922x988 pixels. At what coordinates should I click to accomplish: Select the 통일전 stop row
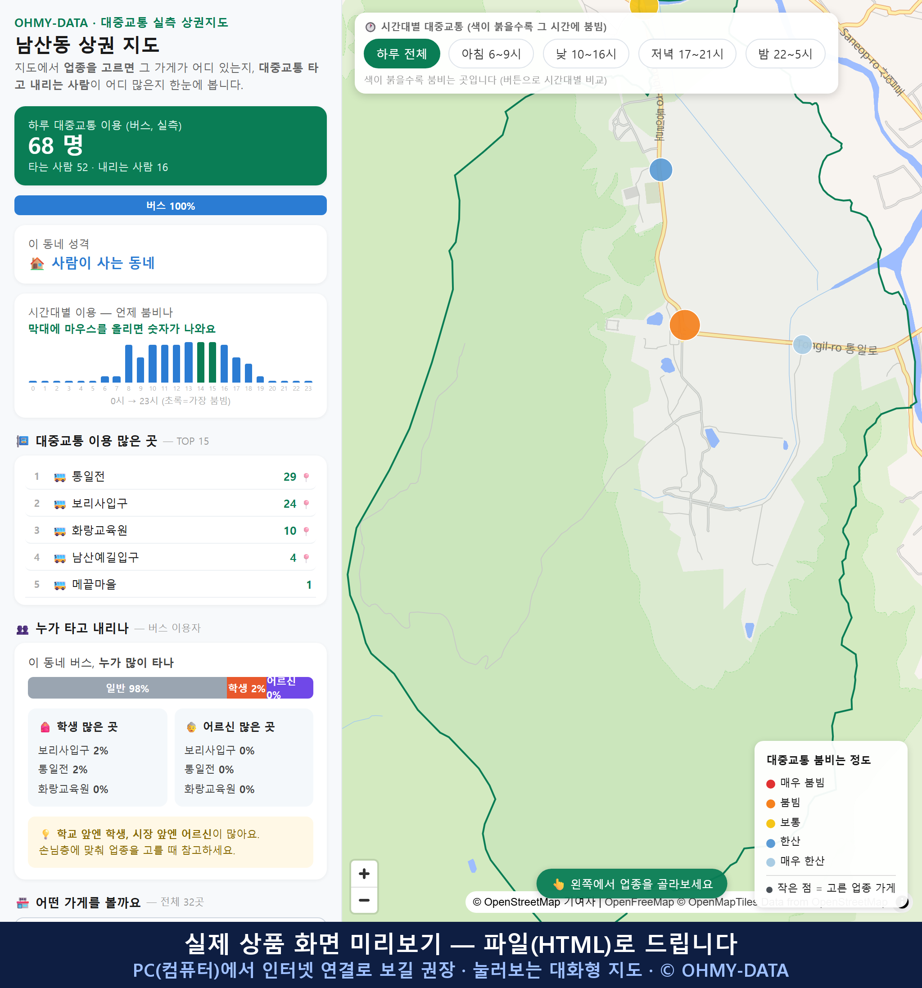coord(171,476)
